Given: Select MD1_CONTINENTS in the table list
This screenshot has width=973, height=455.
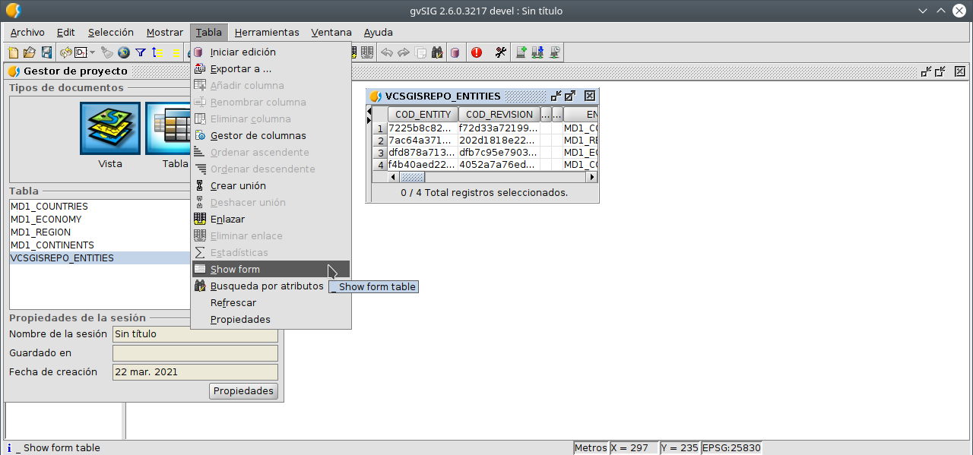Looking at the screenshot, I should [100, 245].
